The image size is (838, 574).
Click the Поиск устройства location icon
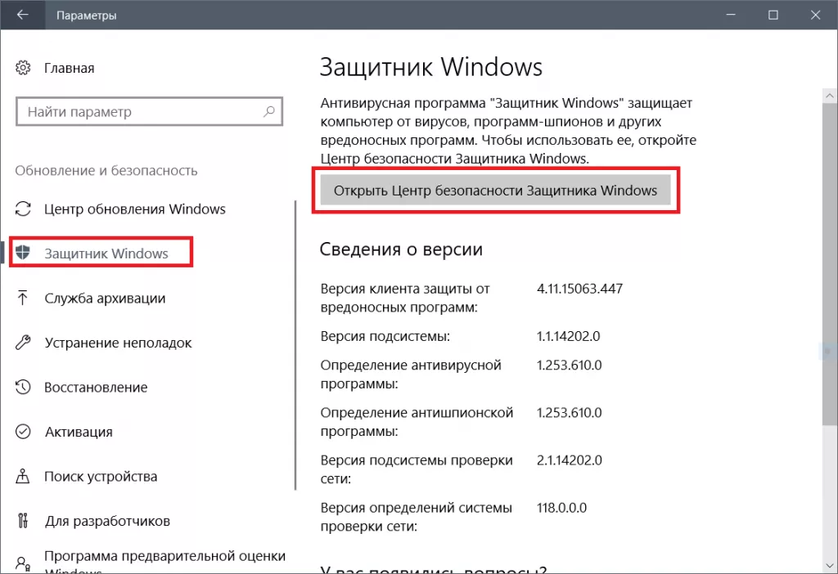coord(21,476)
